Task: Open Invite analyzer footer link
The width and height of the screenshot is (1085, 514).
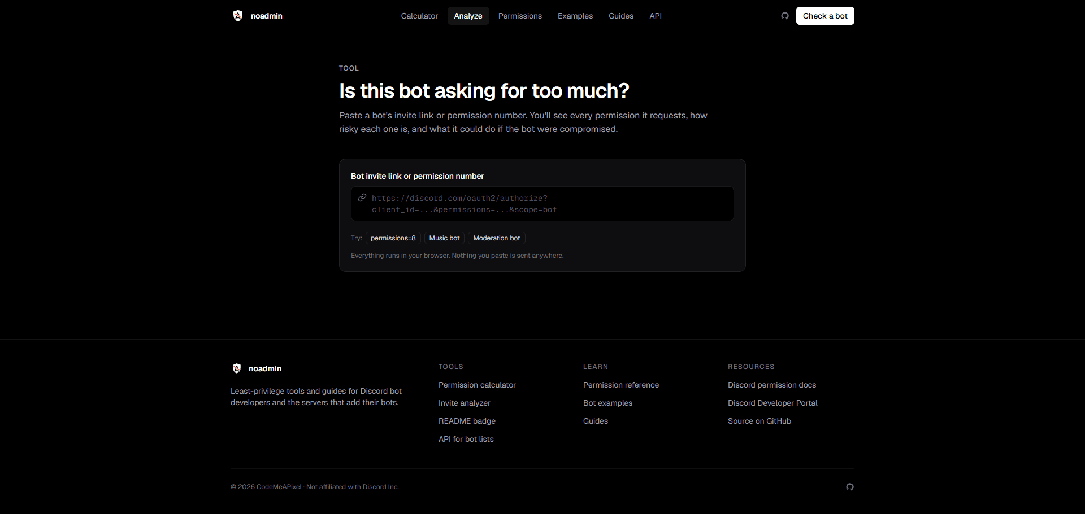Action: point(465,403)
